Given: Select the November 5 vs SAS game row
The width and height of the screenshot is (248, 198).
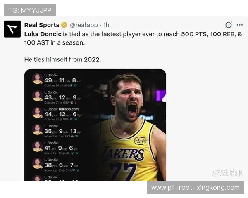Looking at the screenshot, I should click(x=62, y=130).
